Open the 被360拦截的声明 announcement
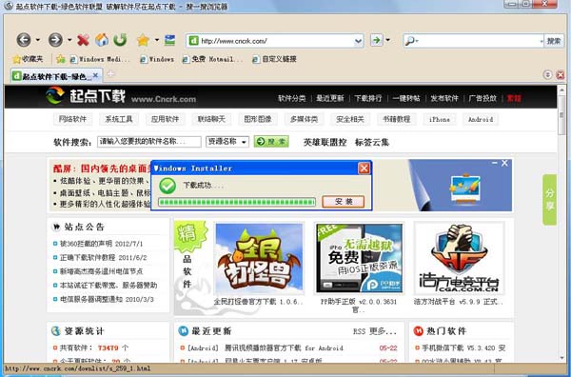 click(x=102, y=244)
